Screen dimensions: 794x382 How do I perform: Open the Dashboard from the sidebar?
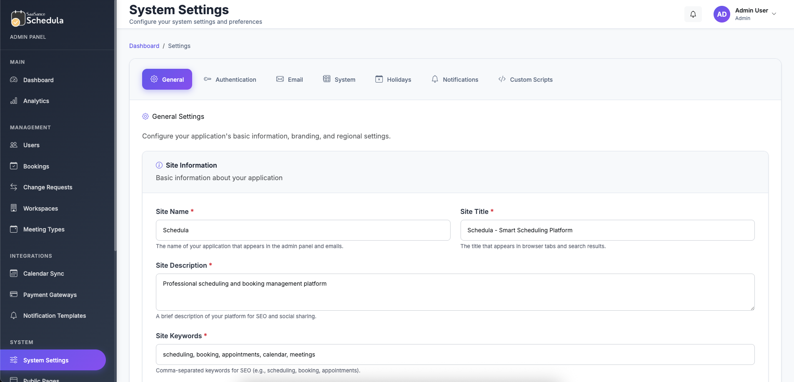pos(38,80)
